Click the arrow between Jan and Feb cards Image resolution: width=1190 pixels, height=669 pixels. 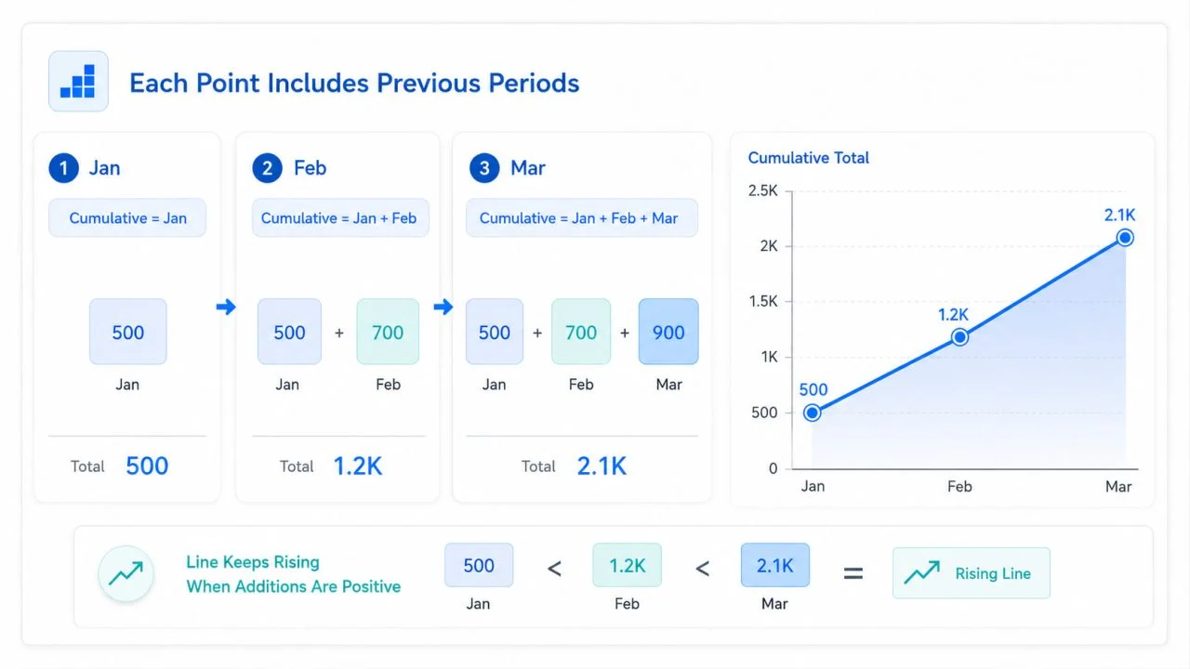[x=226, y=307]
